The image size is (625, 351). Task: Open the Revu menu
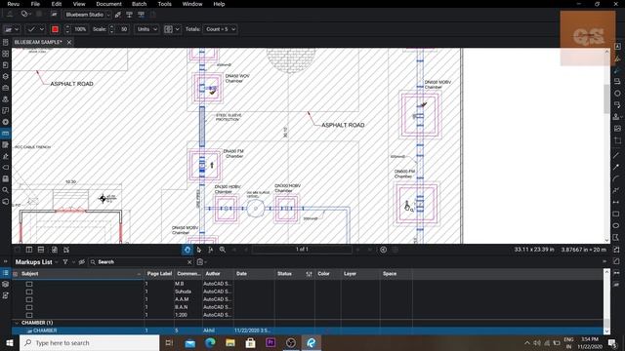pos(13,4)
